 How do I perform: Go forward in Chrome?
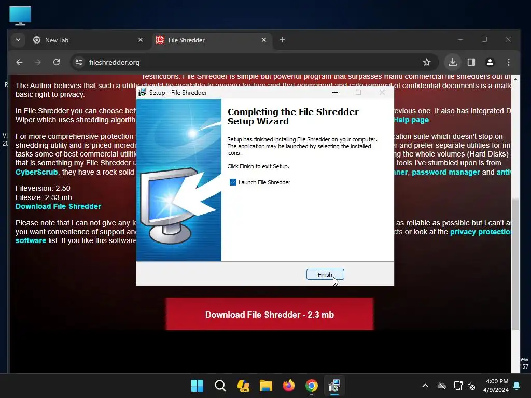pos(38,62)
